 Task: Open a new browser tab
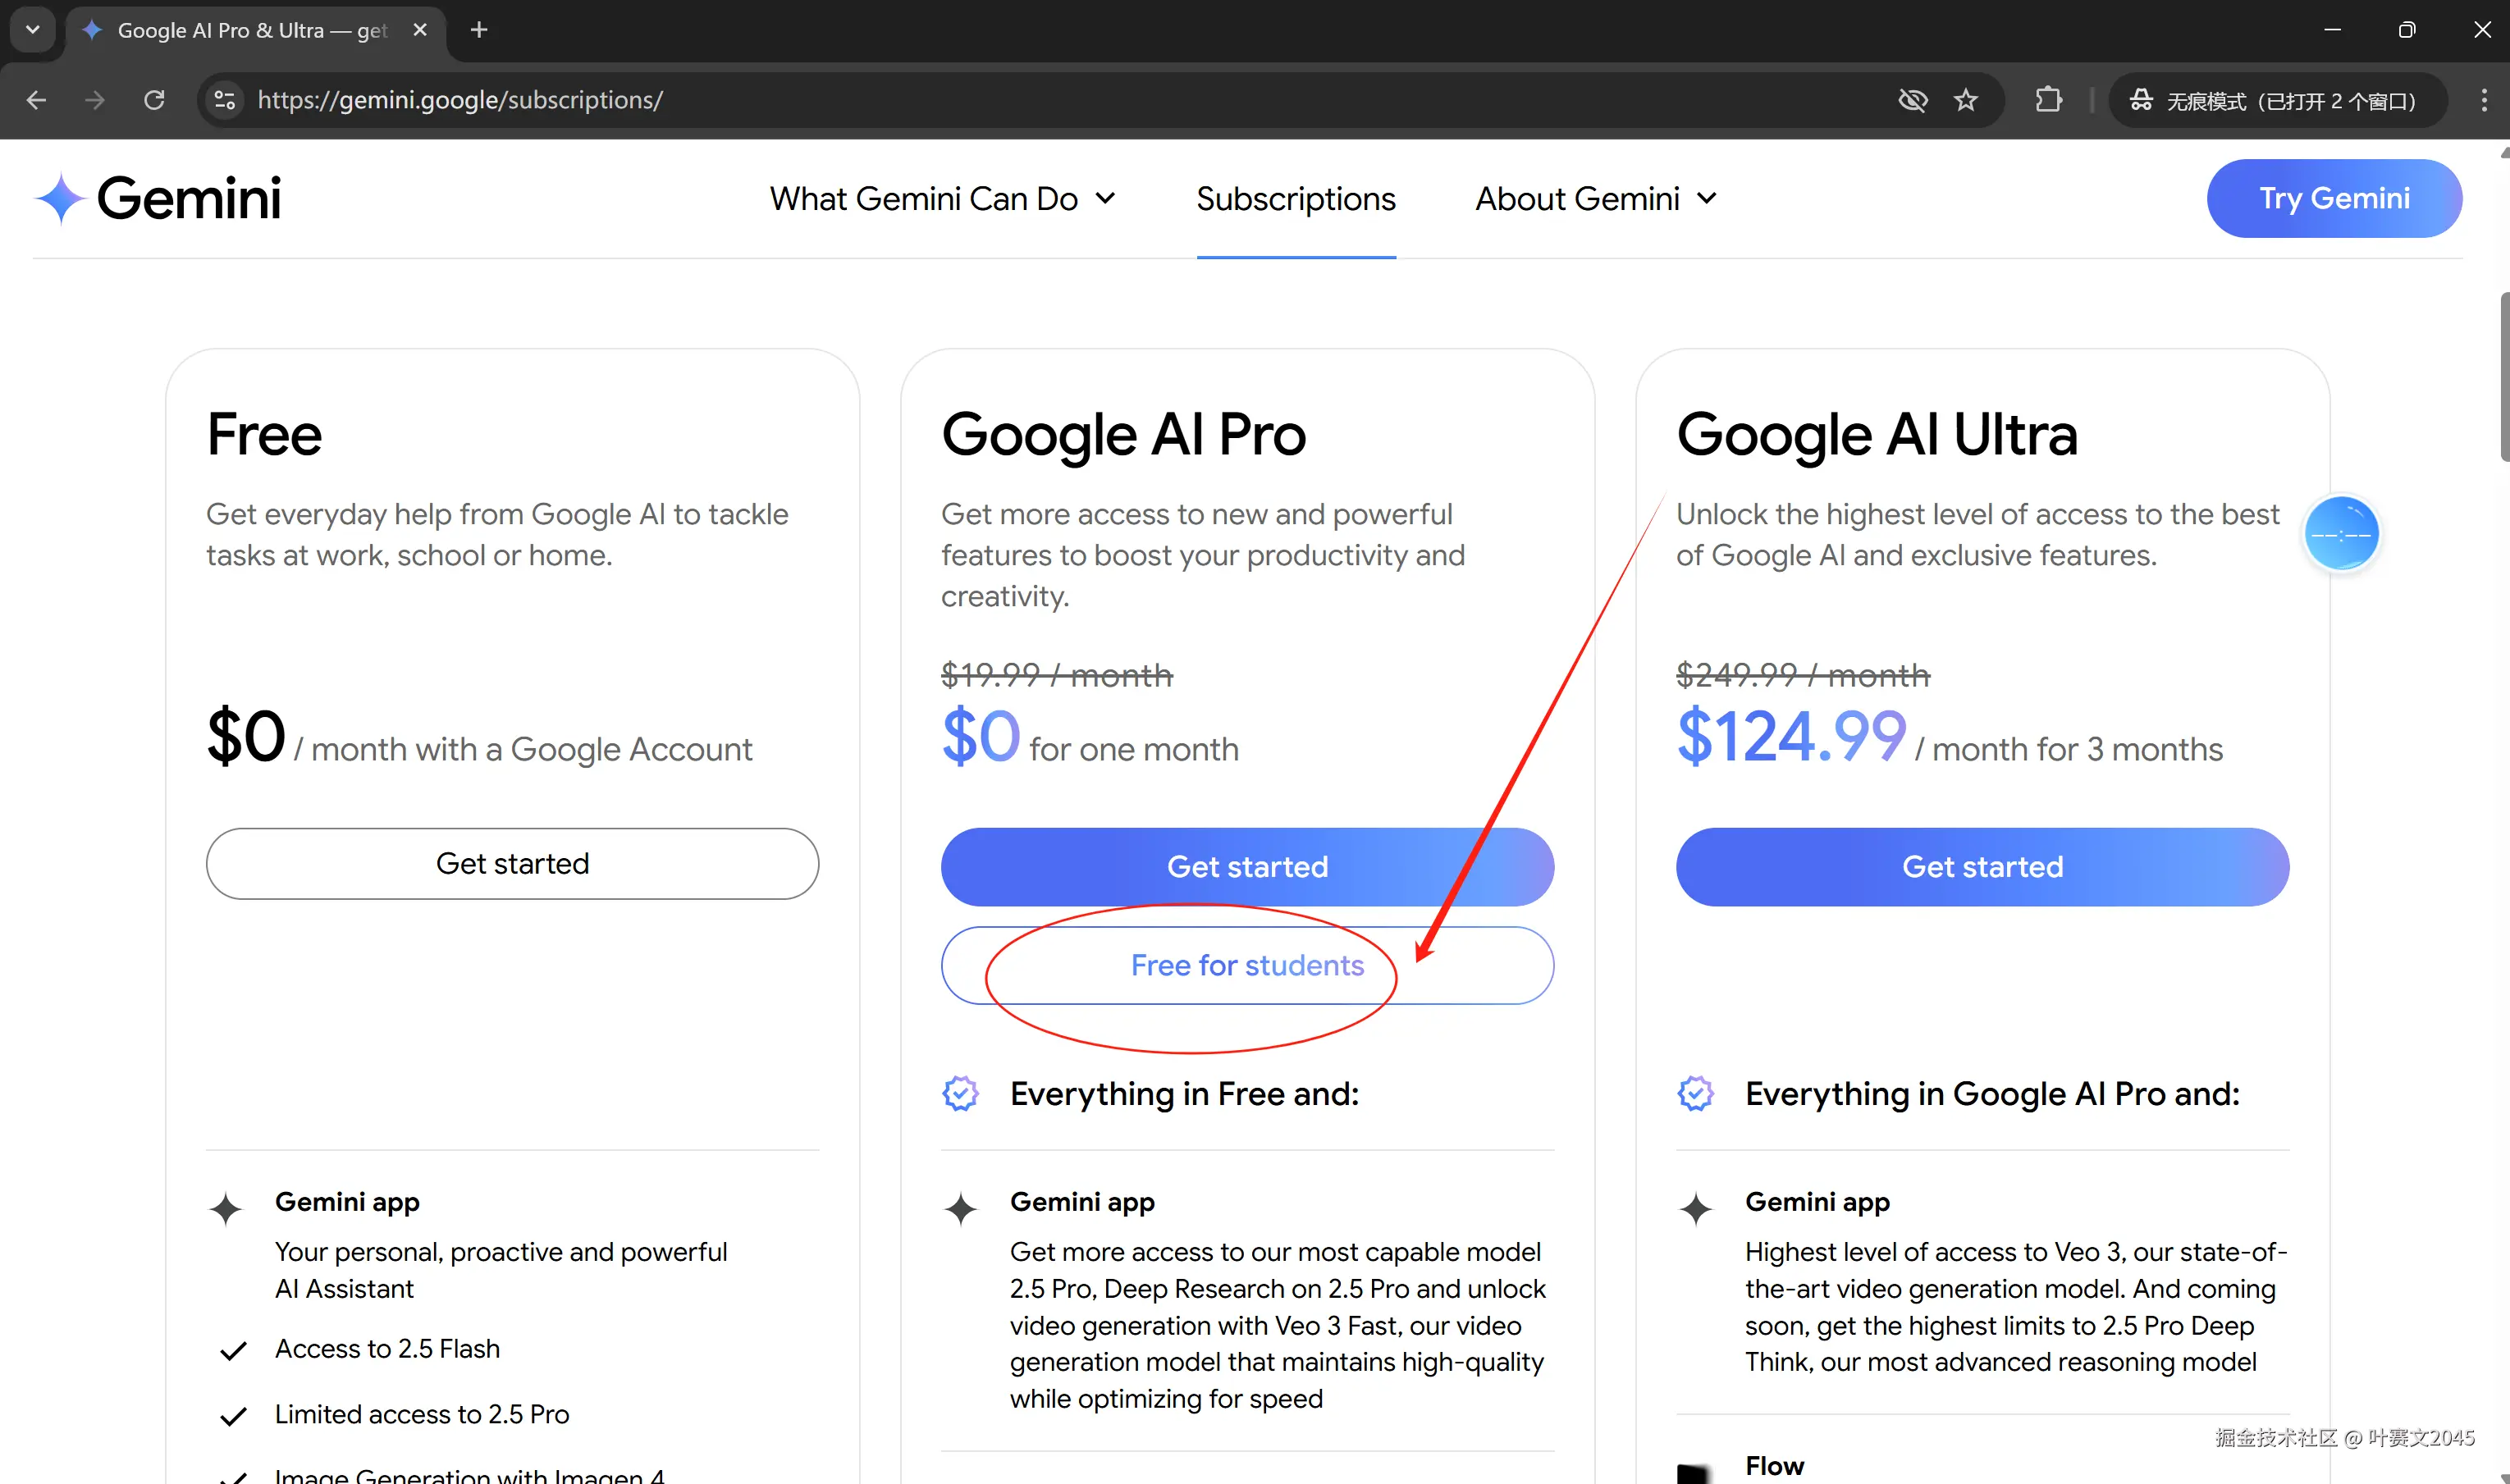(x=479, y=30)
